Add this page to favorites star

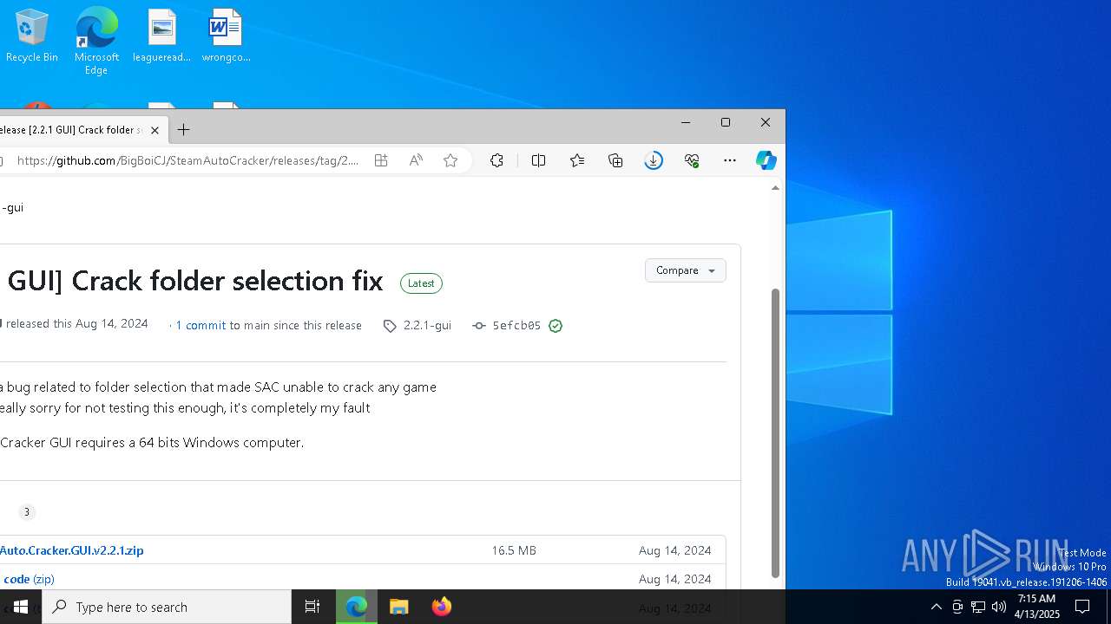(450, 160)
